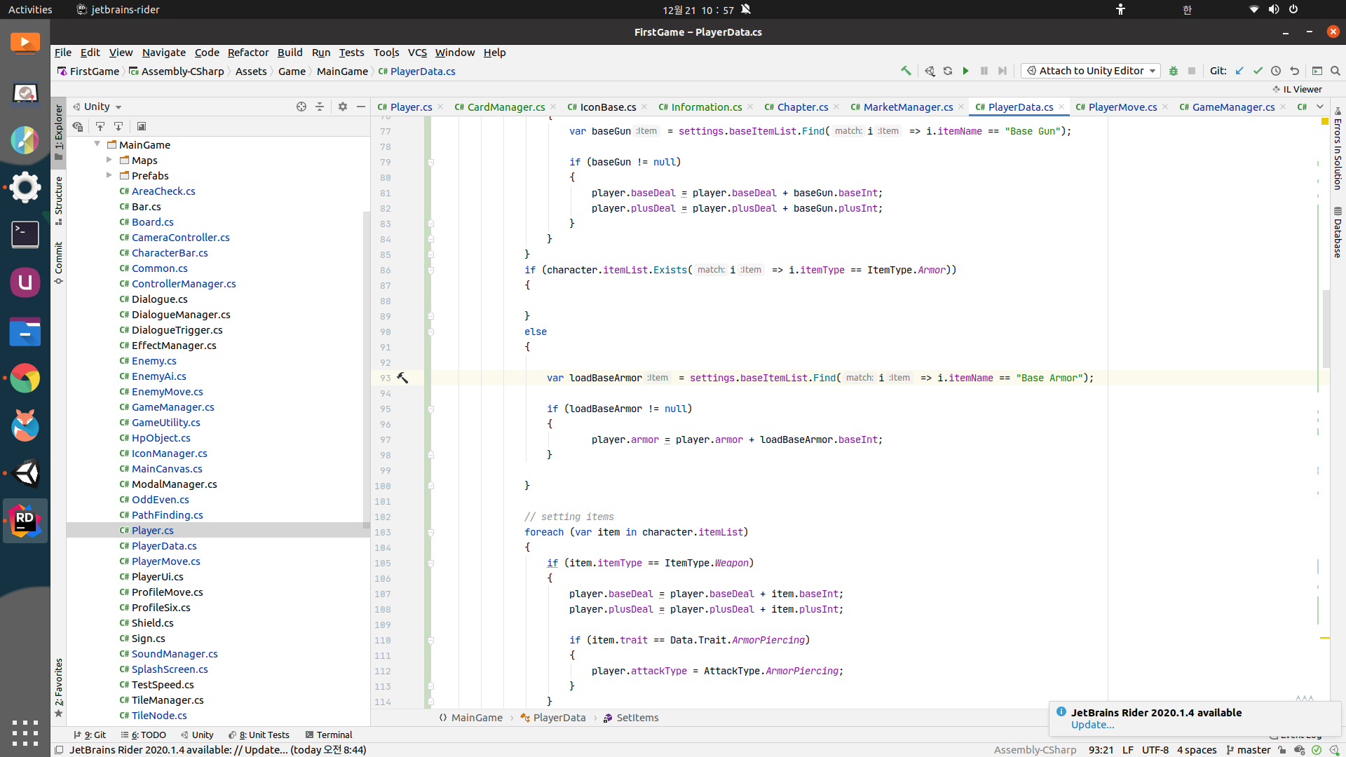The height and width of the screenshot is (757, 1346).
Task: Click the master branch status widget
Action: [1248, 750]
